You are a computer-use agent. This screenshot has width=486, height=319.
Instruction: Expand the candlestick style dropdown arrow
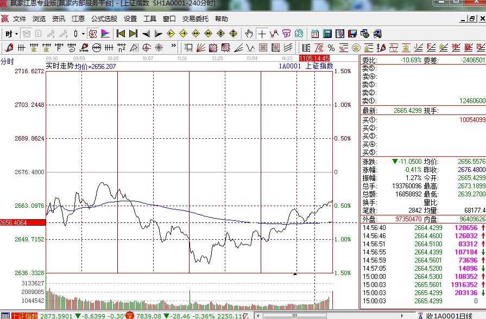[x=83, y=34]
